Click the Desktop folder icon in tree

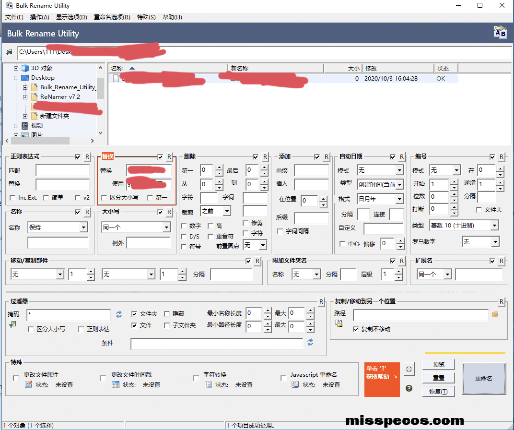(x=25, y=78)
